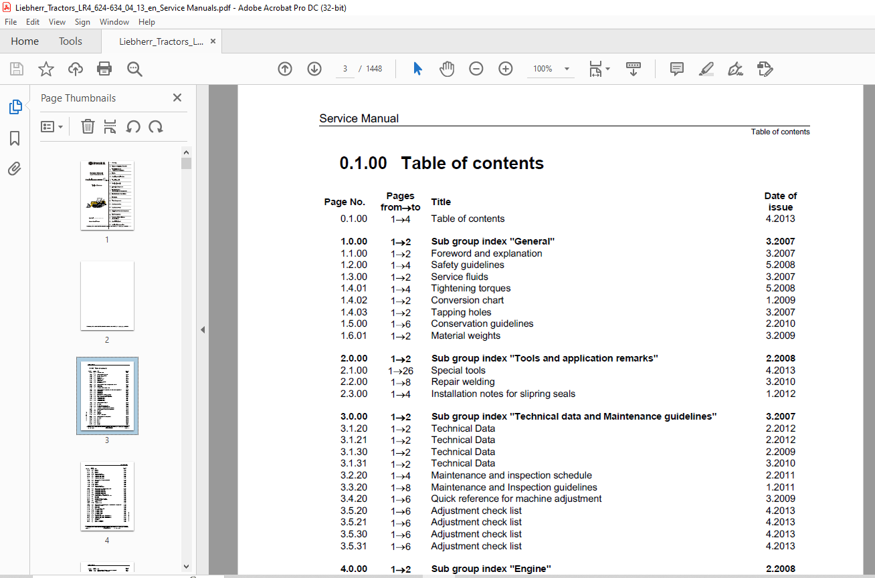Open the File menu
The height and width of the screenshot is (578, 875).
(x=11, y=22)
